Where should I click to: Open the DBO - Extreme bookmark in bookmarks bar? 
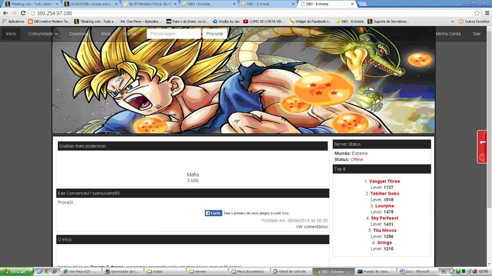point(349,21)
